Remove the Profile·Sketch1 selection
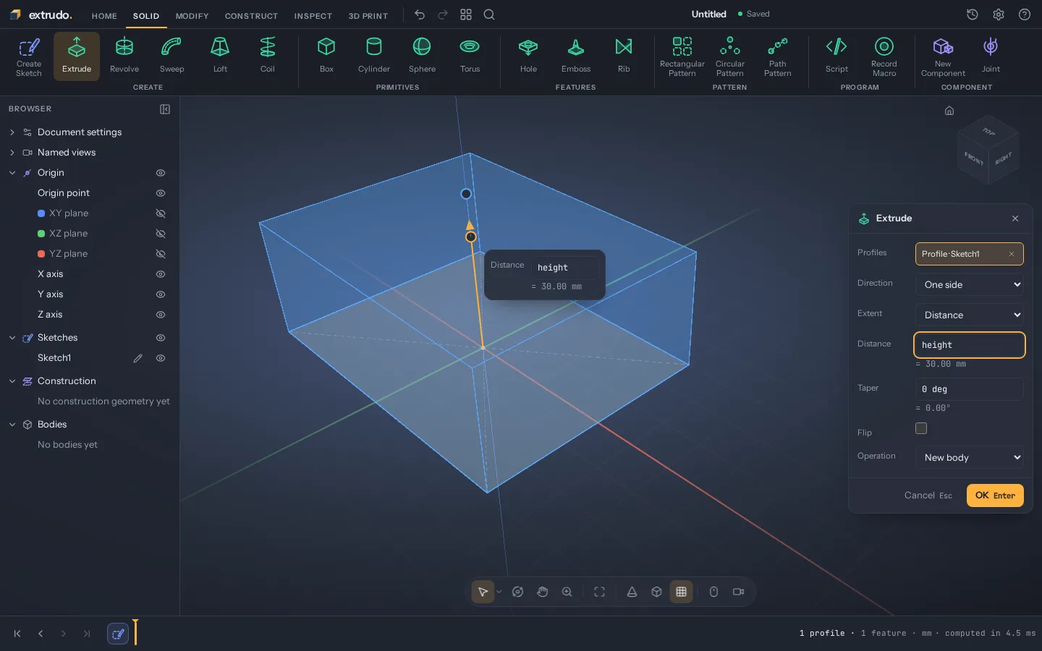Image resolution: width=1042 pixels, height=651 pixels. pos(1012,254)
